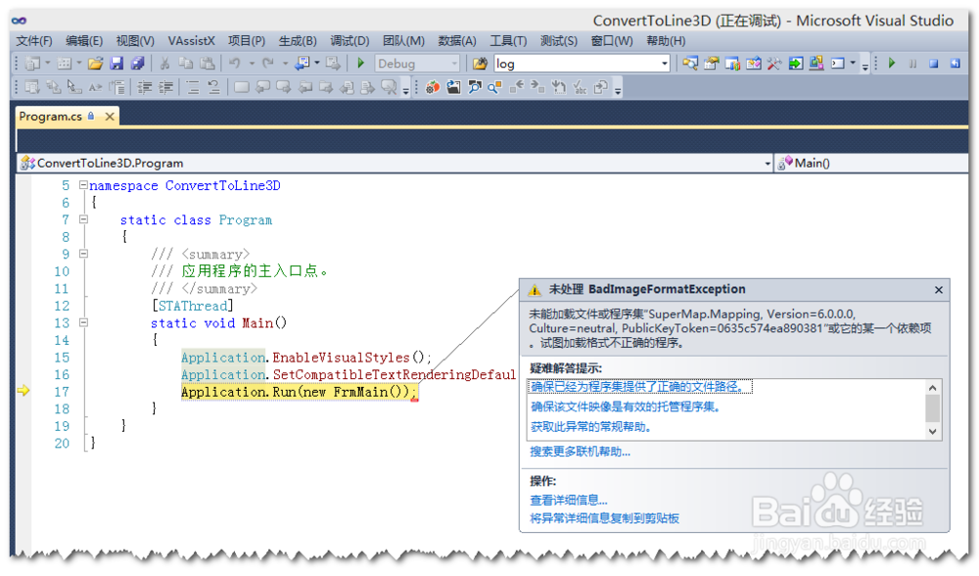This screenshot has height=576, width=979.
Task: Collapse the summary comment block on line 9
Action: click(x=83, y=254)
